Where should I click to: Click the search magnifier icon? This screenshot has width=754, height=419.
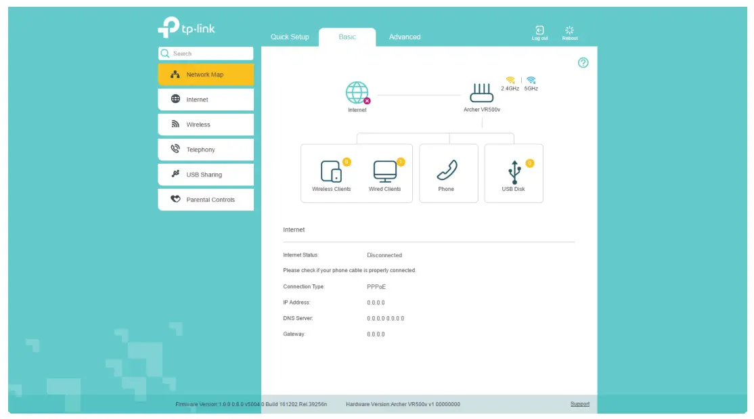(165, 53)
